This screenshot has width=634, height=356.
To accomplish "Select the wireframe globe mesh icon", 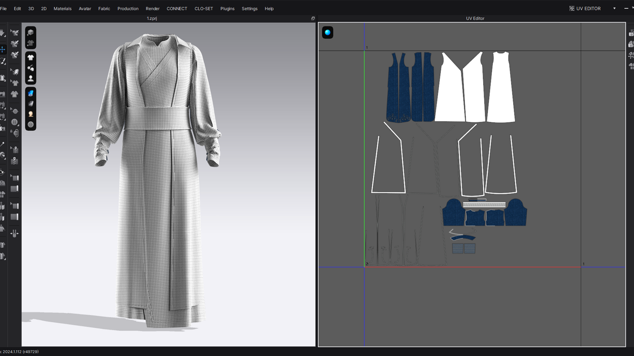I will click(30, 124).
